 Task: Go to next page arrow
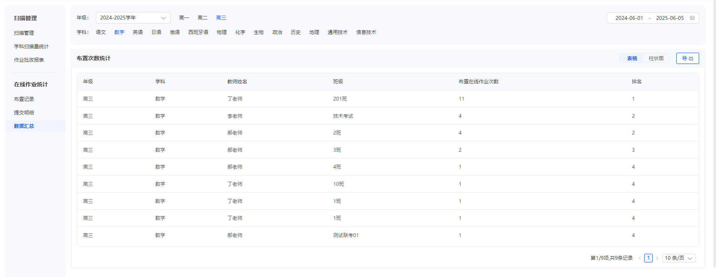coord(657,258)
